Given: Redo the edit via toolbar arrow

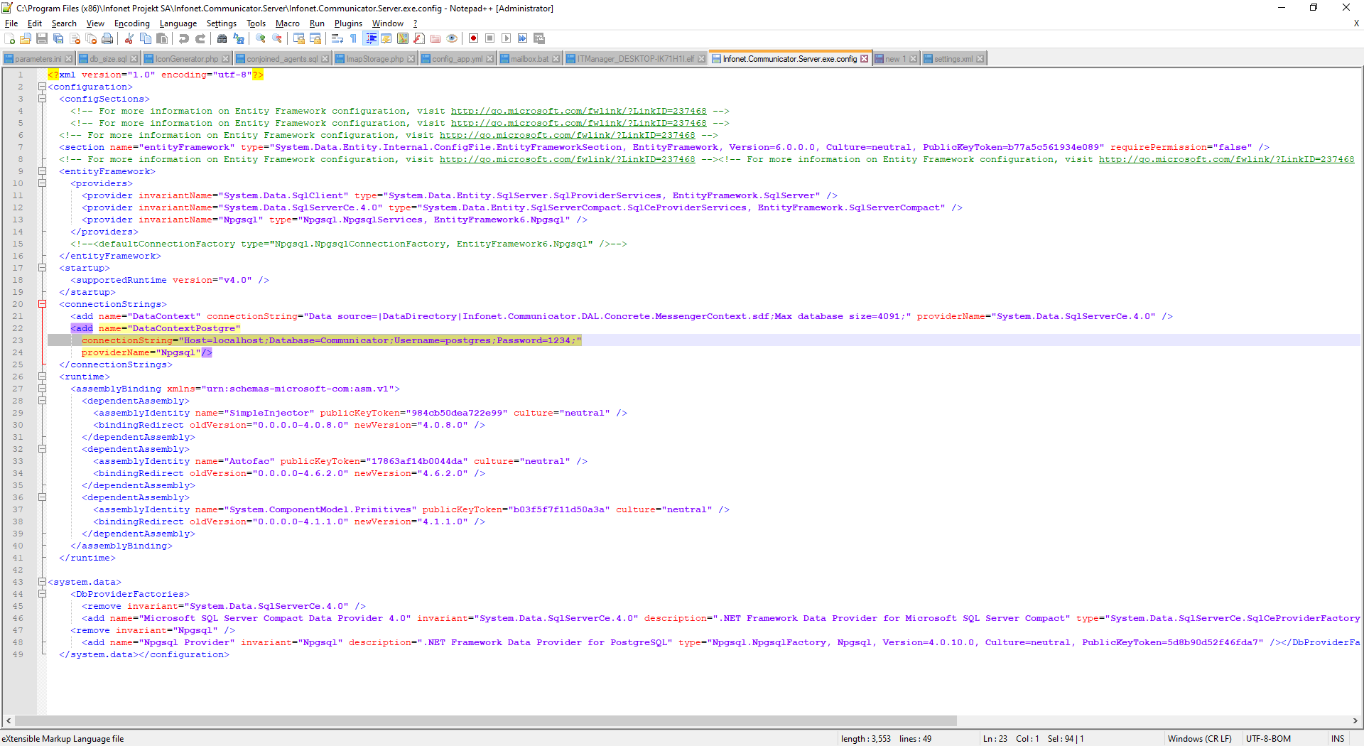Looking at the screenshot, I should 200,38.
